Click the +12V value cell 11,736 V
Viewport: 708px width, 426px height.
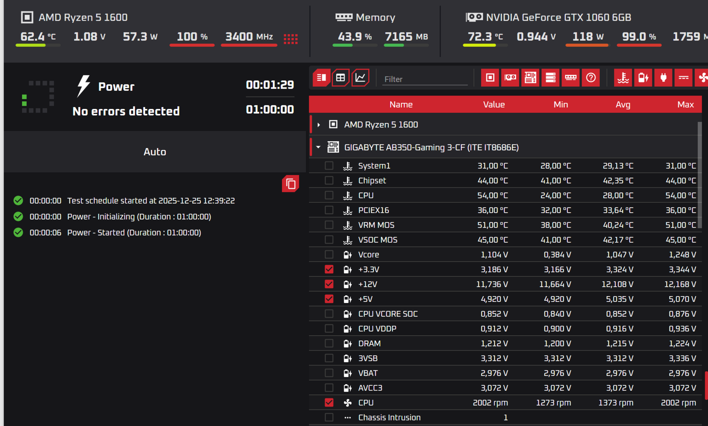(x=492, y=284)
